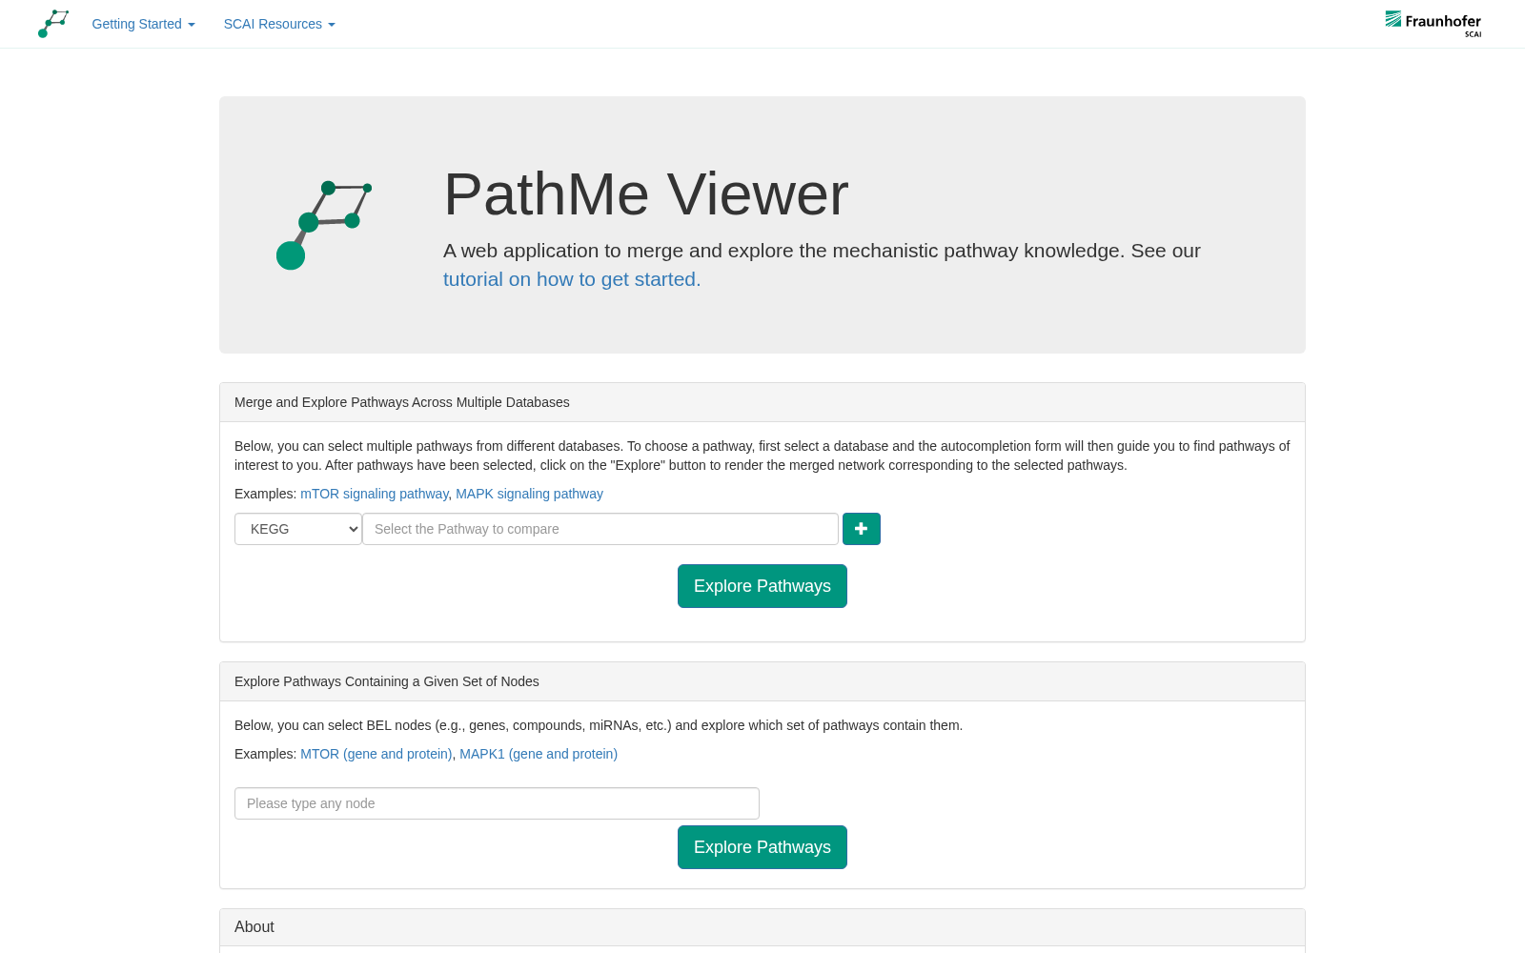The height and width of the screenshot is (953, 1525).
Task: Click the PathMe Viewer title text
Action: pyautogui.click(x=646, y=194)
